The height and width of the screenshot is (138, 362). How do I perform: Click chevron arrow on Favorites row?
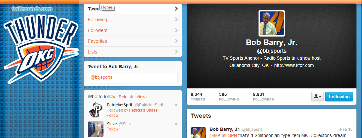coord(176,41)
